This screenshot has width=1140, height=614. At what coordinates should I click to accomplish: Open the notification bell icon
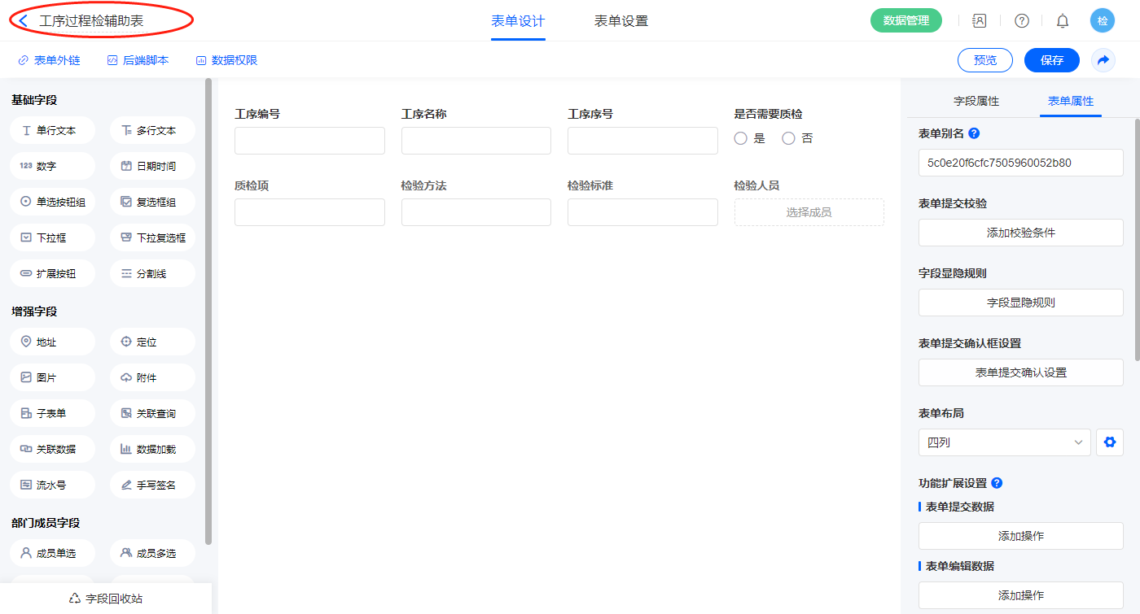tap(1062, 21)
